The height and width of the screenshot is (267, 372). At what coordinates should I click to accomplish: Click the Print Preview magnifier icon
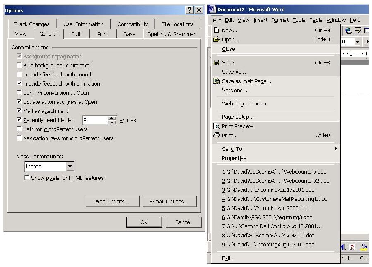[216, 126]
